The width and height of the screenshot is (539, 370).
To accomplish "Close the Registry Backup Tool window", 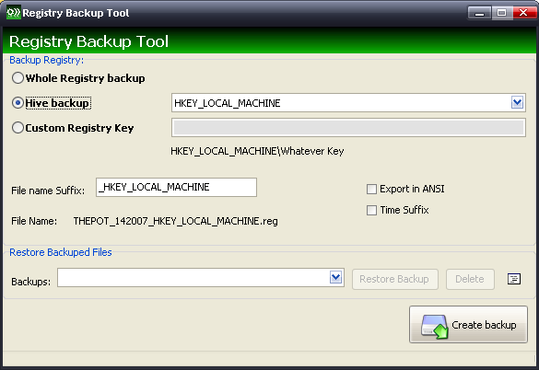I will [x=524, y=13].
